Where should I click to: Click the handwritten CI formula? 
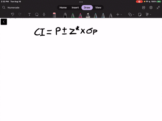tap(66, 31)
